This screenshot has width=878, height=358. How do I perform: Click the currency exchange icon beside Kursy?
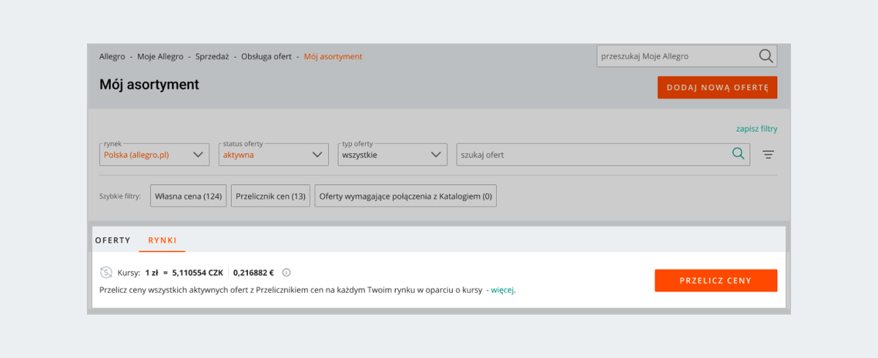pos(106,273)
